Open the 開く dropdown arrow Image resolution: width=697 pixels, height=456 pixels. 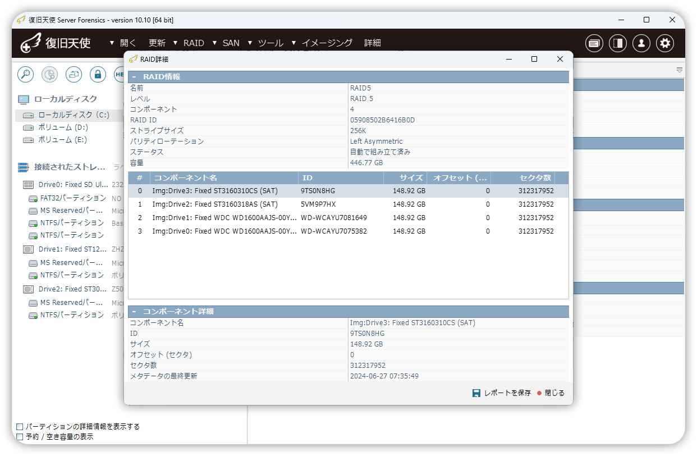point(112,43)
